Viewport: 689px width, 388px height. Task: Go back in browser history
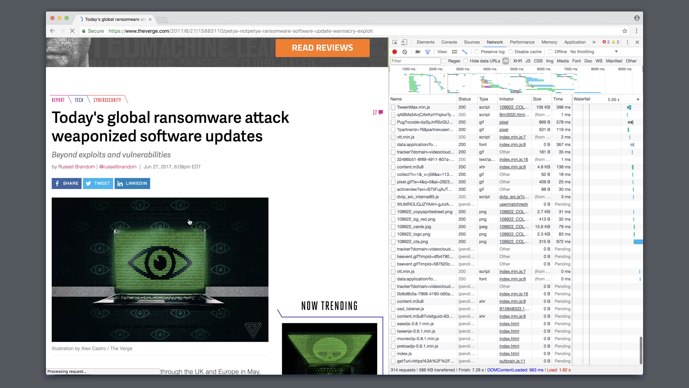(52, 31)
